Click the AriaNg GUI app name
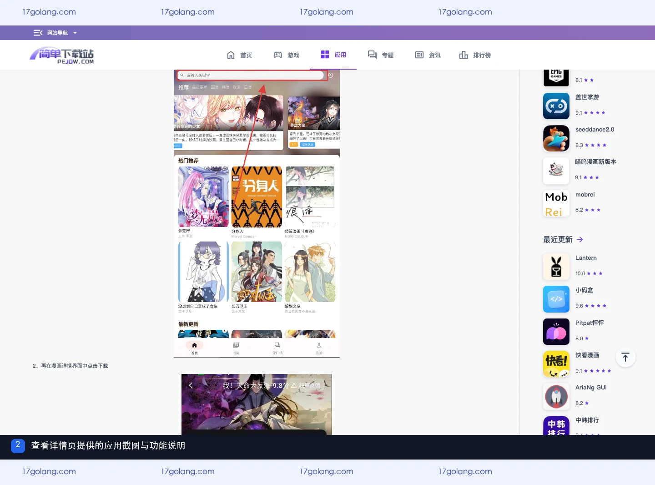 (591, 388)
